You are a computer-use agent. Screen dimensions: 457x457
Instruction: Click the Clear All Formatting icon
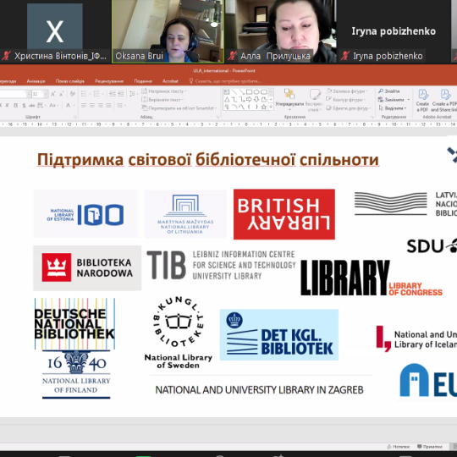click(73, 94)
